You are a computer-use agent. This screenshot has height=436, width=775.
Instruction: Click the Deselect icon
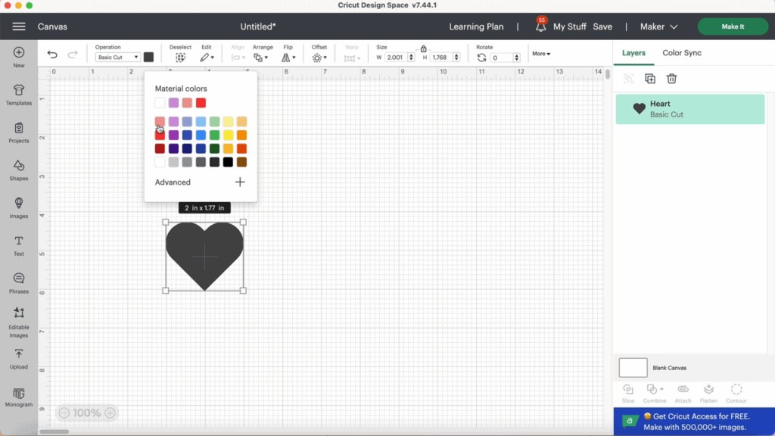click(x=180, y=58)
